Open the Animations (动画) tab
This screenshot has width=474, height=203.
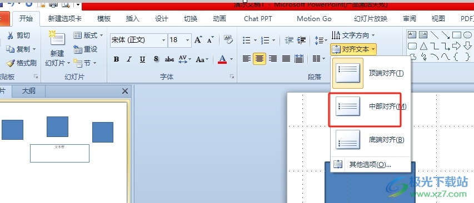(219, 19)
